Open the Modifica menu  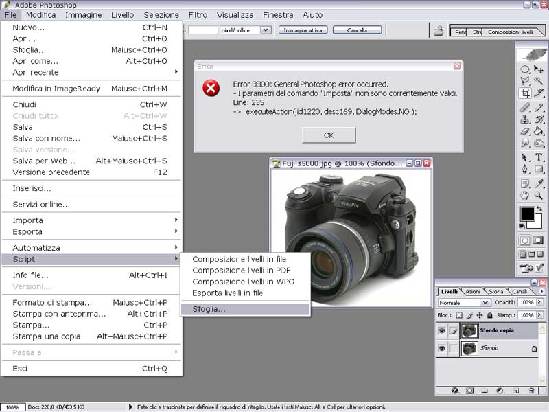tap(40, 15)
